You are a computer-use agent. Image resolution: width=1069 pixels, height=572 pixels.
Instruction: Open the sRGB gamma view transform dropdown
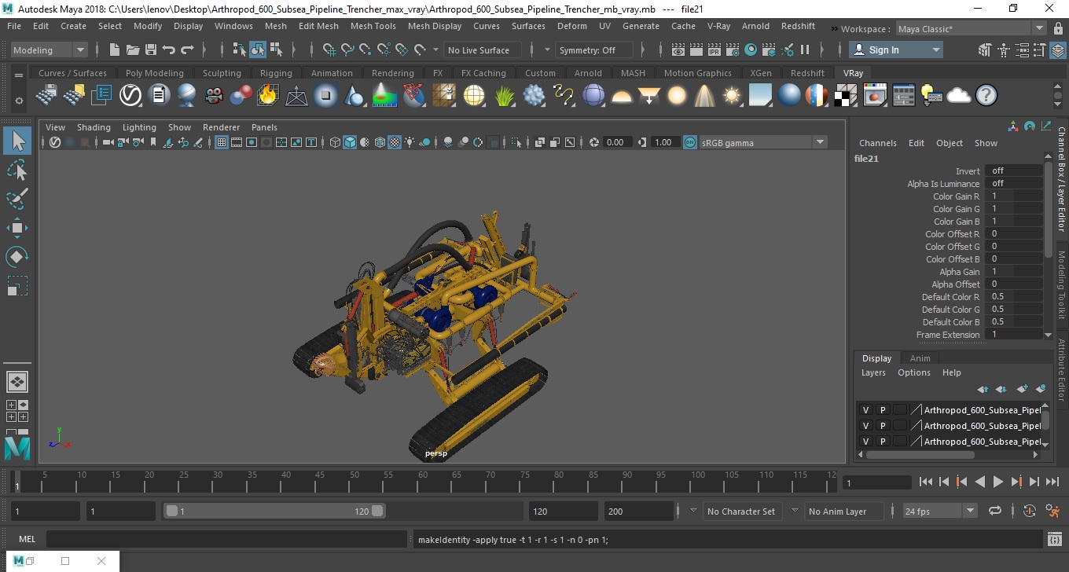(x=762, y=142)
